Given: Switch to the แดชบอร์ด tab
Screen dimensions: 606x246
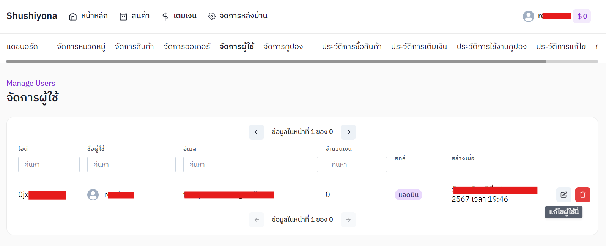Looking at the screenshot, I should [22, 47].
